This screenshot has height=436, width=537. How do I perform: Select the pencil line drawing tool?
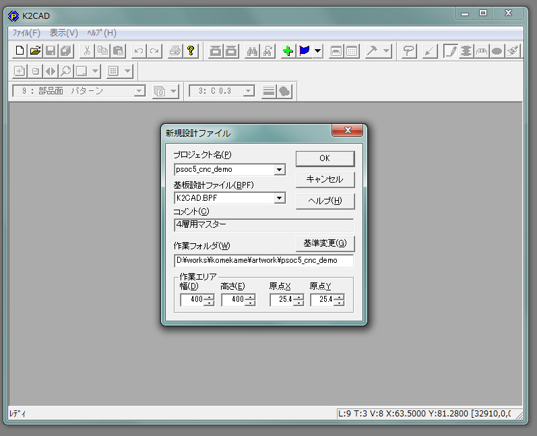coord(450,51)
